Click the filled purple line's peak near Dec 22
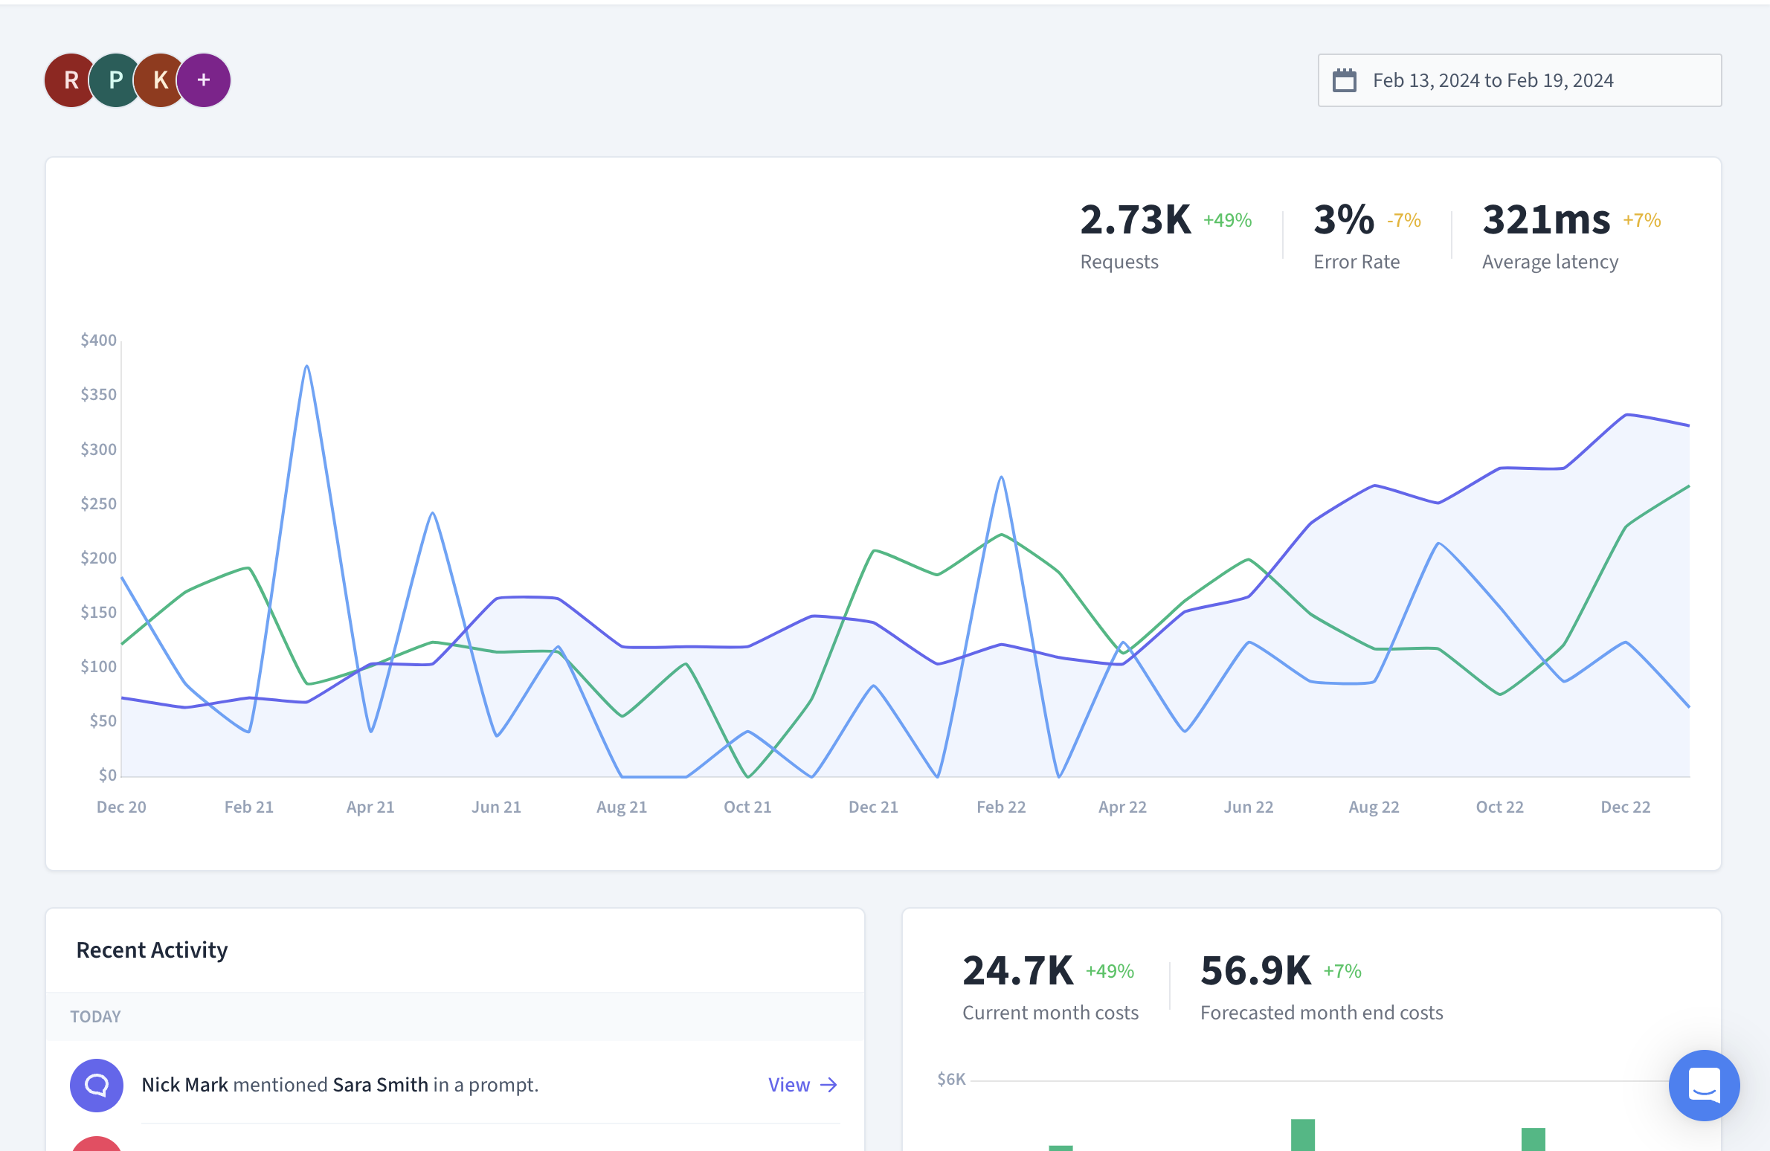1770x1151 pixels. [x=1627, y=415]
